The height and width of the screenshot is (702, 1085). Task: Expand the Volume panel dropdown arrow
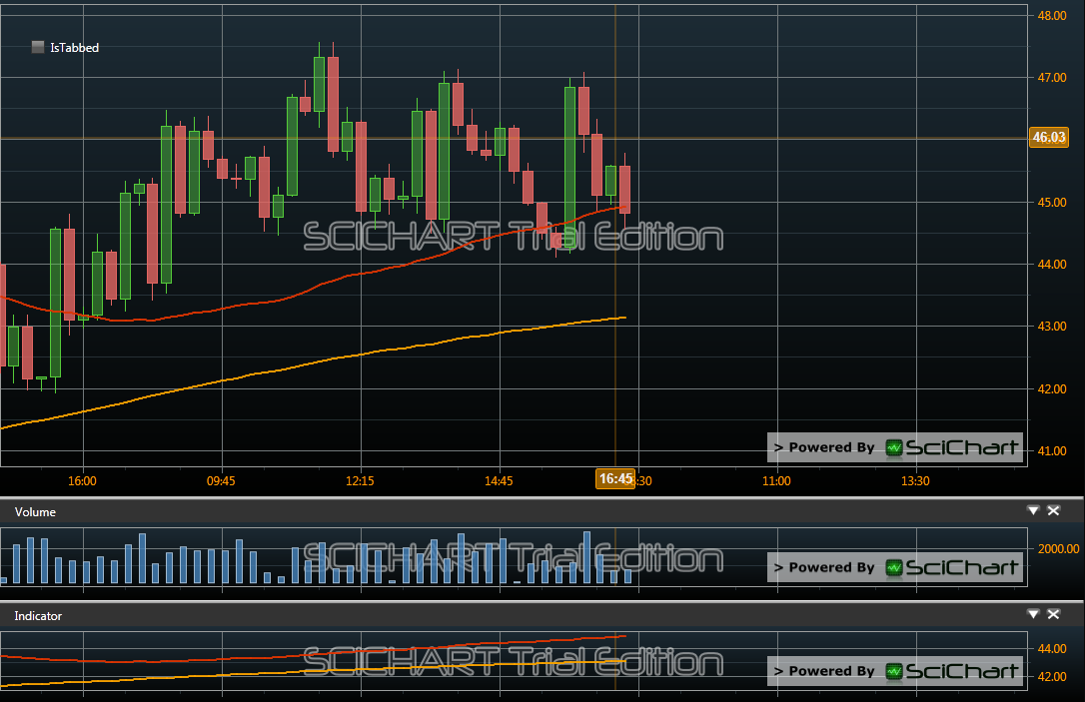(x=1034, y=510)
